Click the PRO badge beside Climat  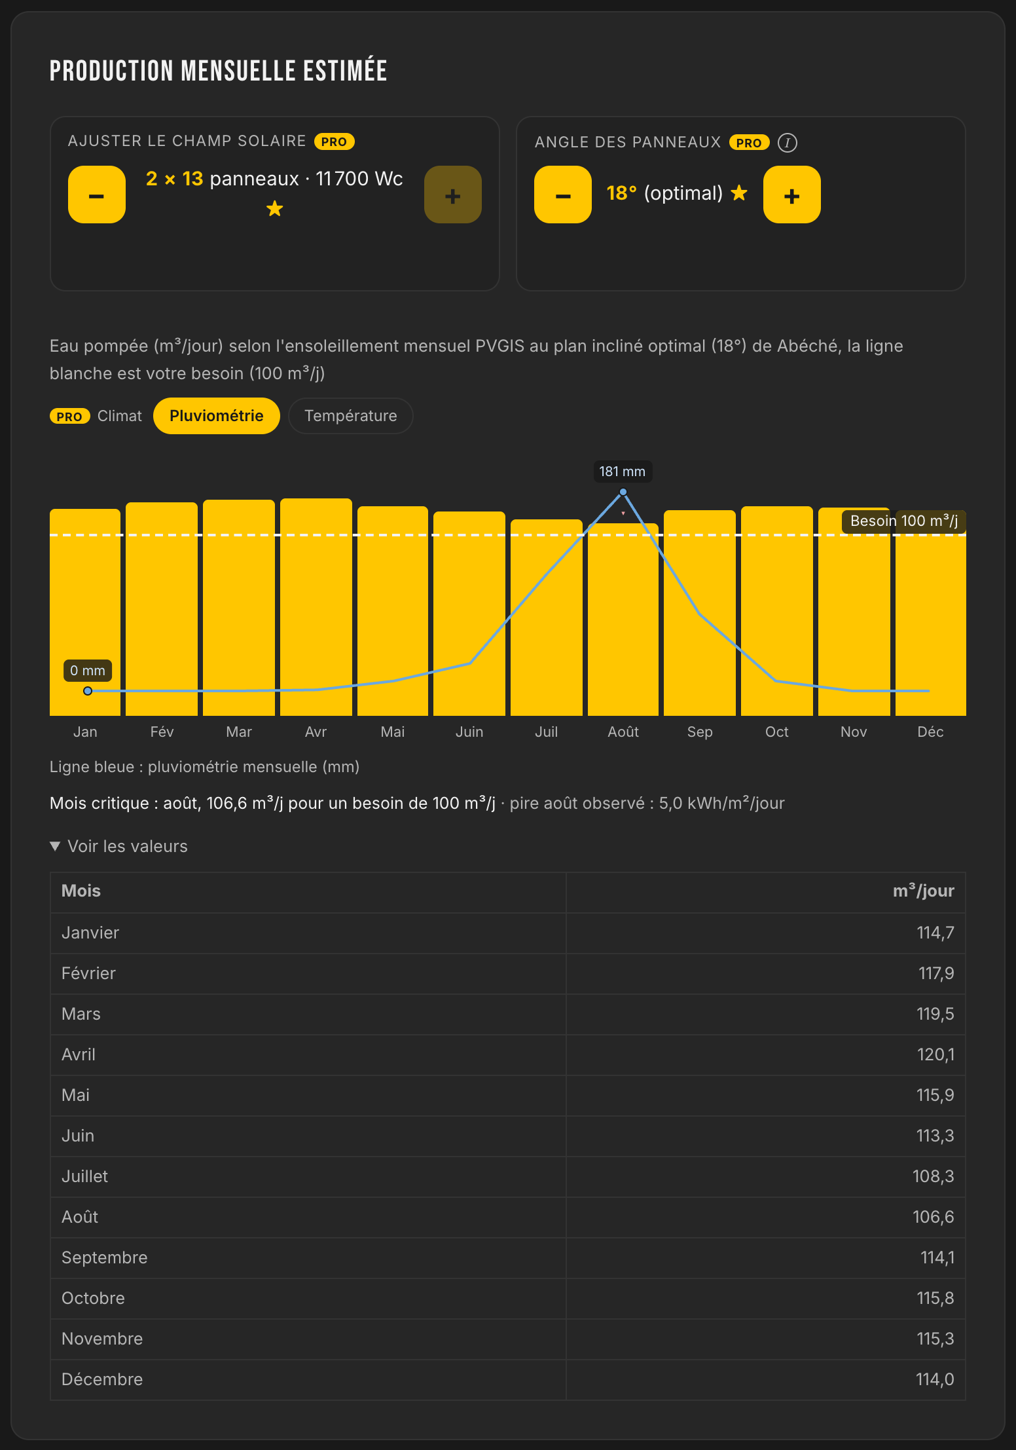click(69, 417)
